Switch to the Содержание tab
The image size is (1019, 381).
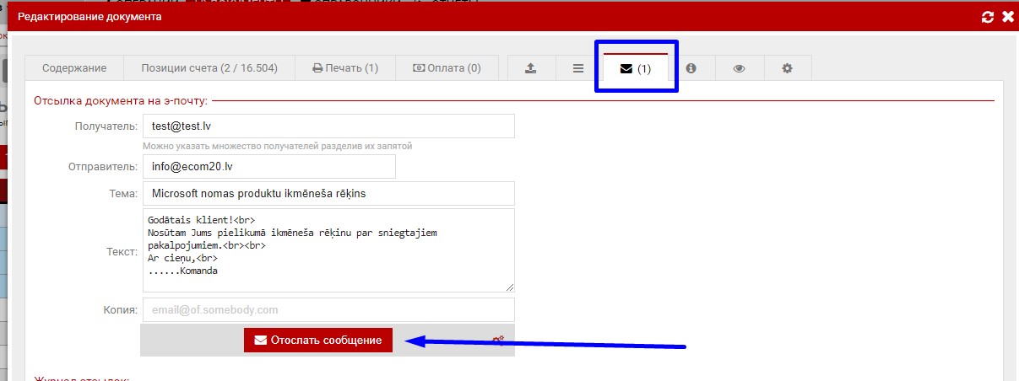pyautogui.click(x=74, y=68)
